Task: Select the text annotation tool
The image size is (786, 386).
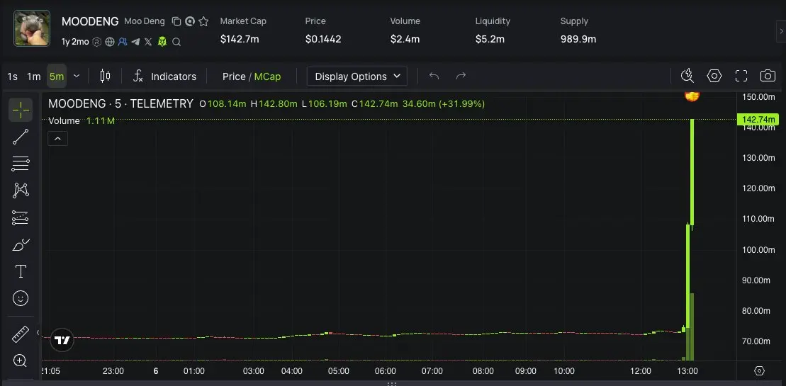Action: click(x=21, y=272)
